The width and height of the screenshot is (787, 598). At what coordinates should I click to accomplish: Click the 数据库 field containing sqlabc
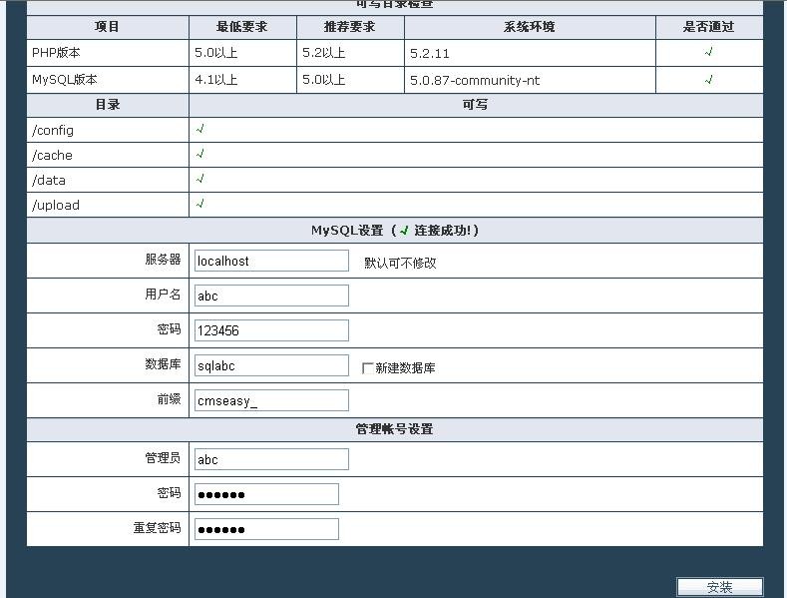(271, 365)
